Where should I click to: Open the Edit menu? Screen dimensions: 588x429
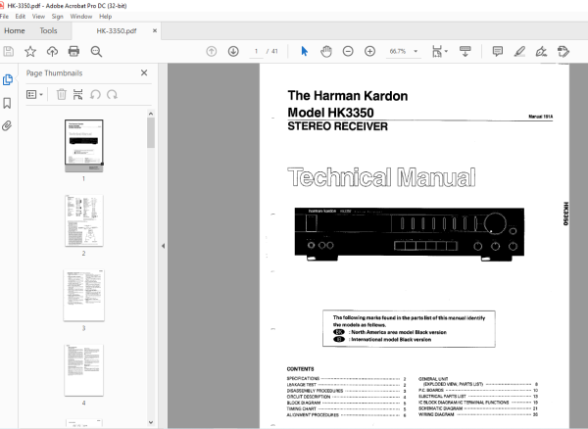pyautogui.click(x=21, y=17)
